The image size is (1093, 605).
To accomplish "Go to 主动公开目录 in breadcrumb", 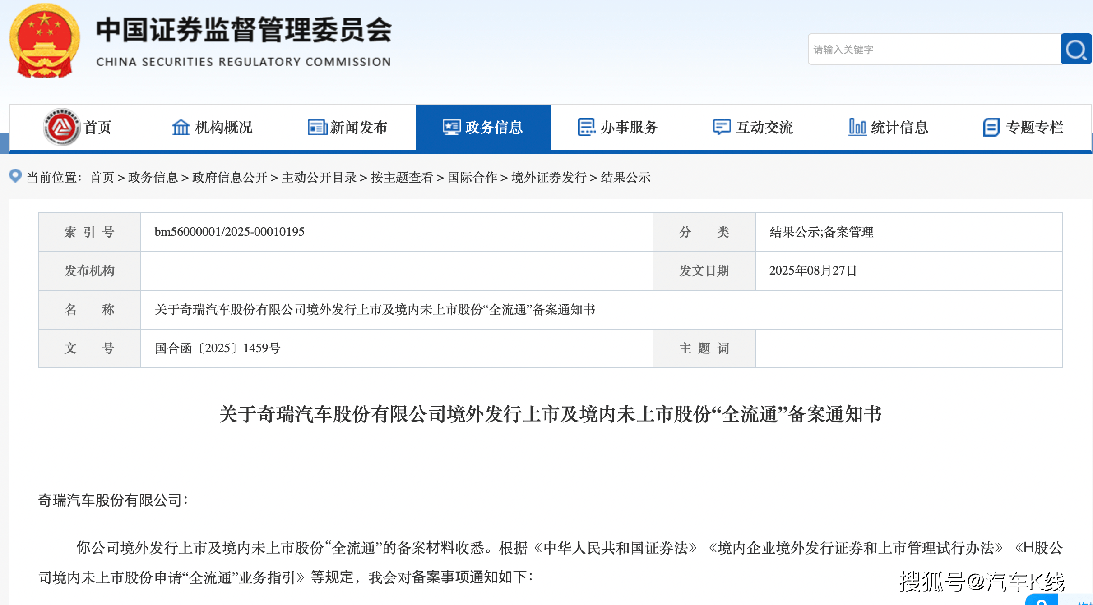I will coord(319,177).
